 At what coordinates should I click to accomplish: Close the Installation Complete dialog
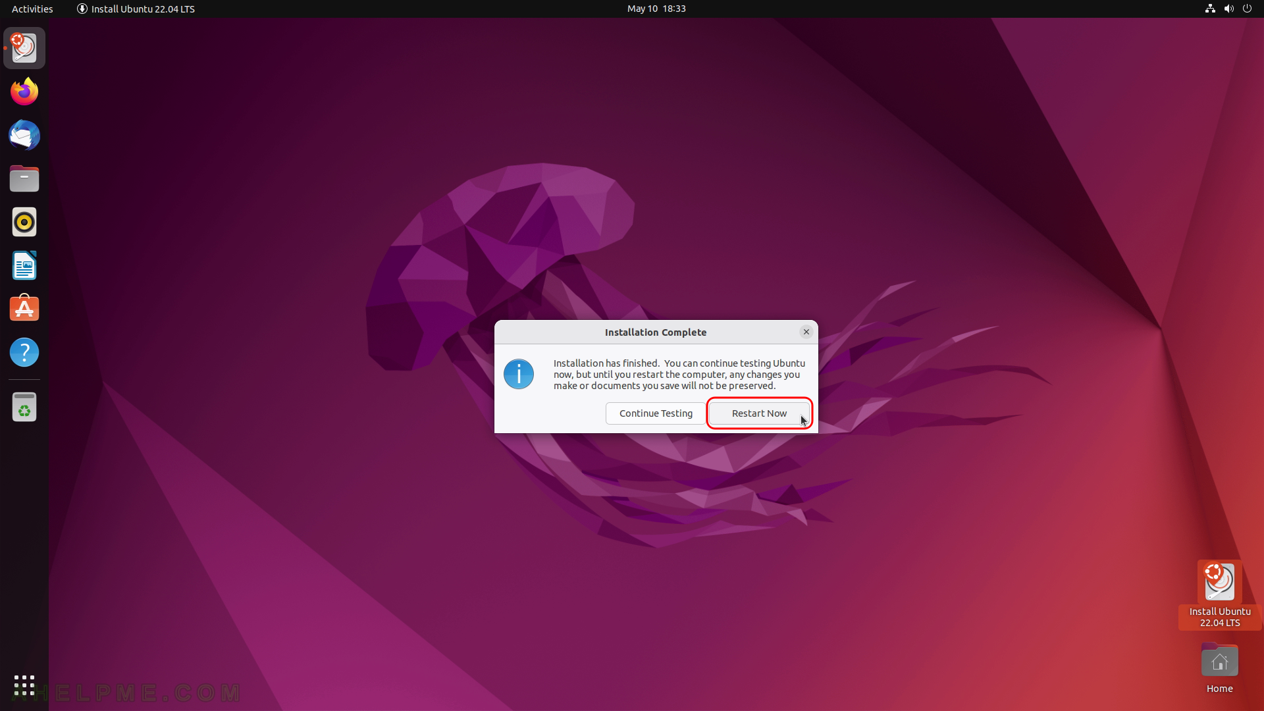806,332
